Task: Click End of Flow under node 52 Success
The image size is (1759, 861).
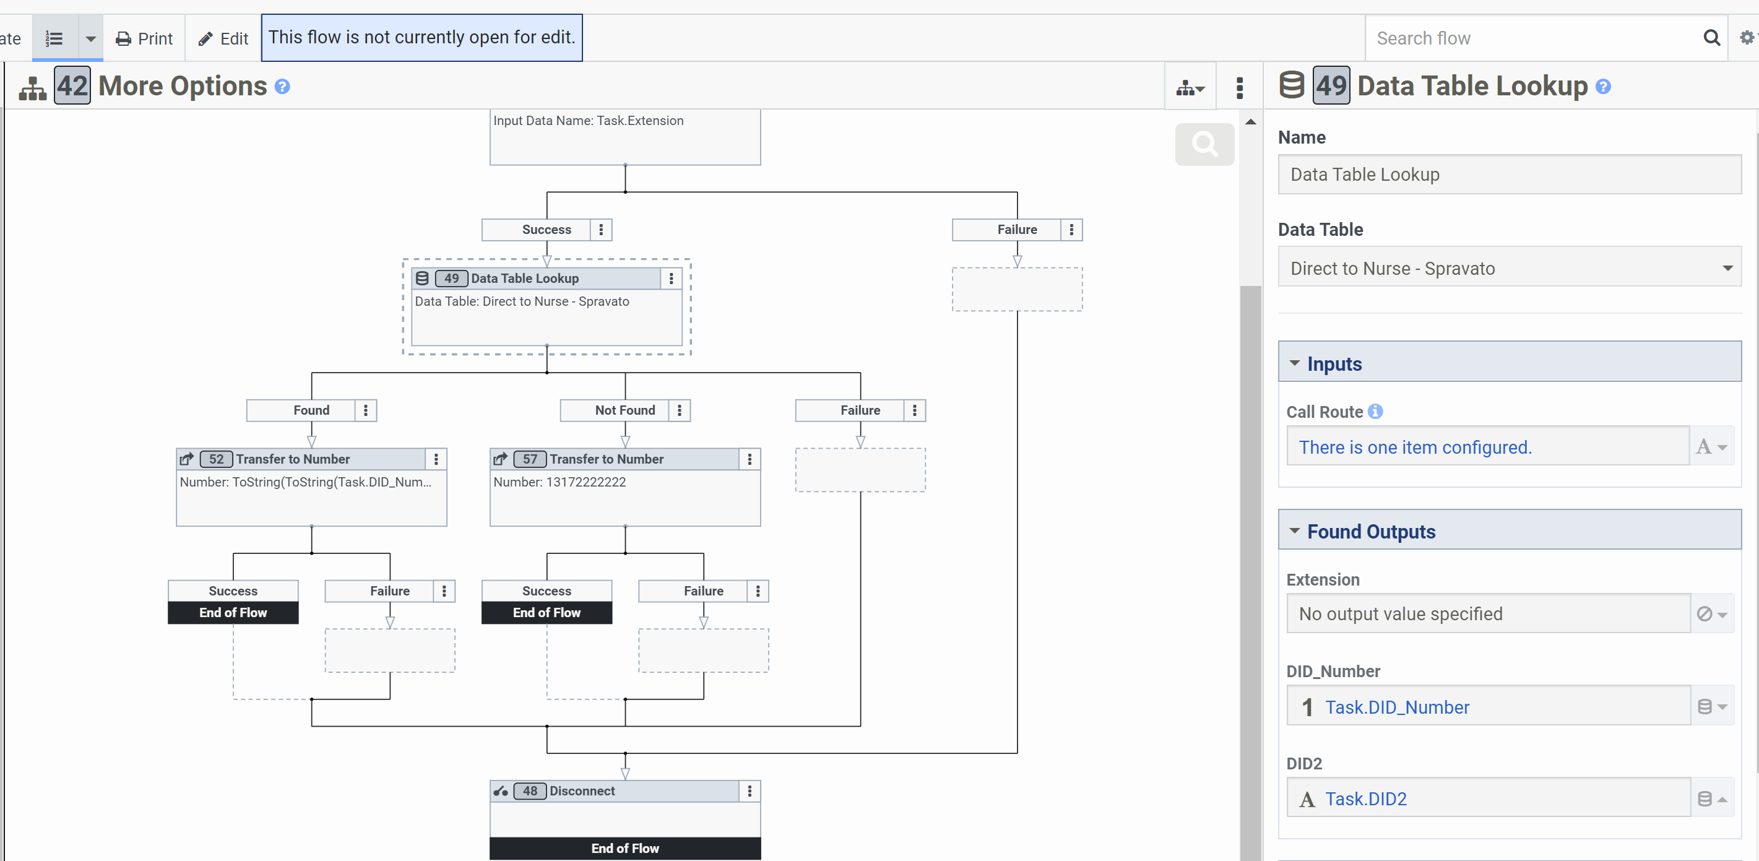Action: click(x=233, y=612)
